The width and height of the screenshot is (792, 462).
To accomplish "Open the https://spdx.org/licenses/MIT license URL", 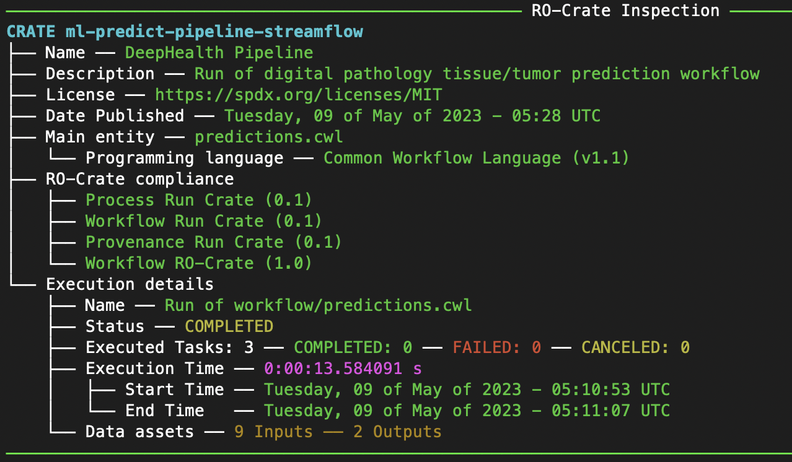I will 299,95.
